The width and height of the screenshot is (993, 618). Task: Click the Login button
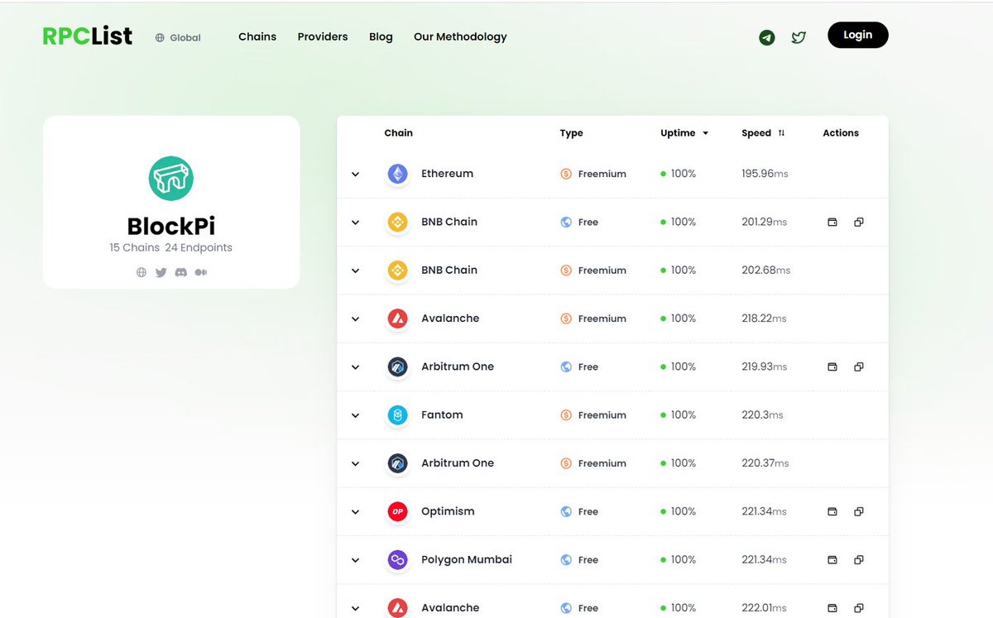(x=858, y=35)
